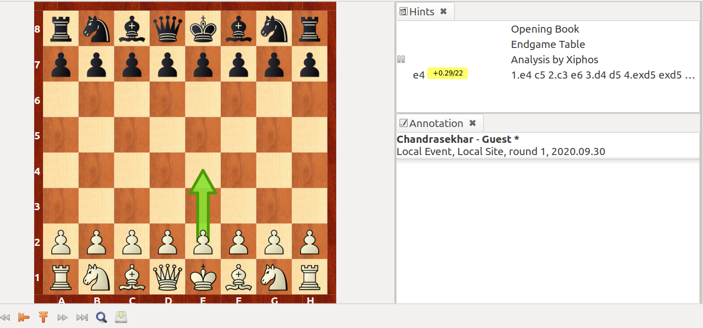The height and width of the screenshot is (328, 703).
Task: Jump to game start with double-left arrow icon
Action: pos(5,317)
